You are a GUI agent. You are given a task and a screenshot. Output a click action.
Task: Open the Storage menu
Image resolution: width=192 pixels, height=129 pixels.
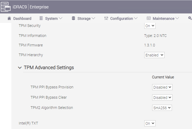84,18
